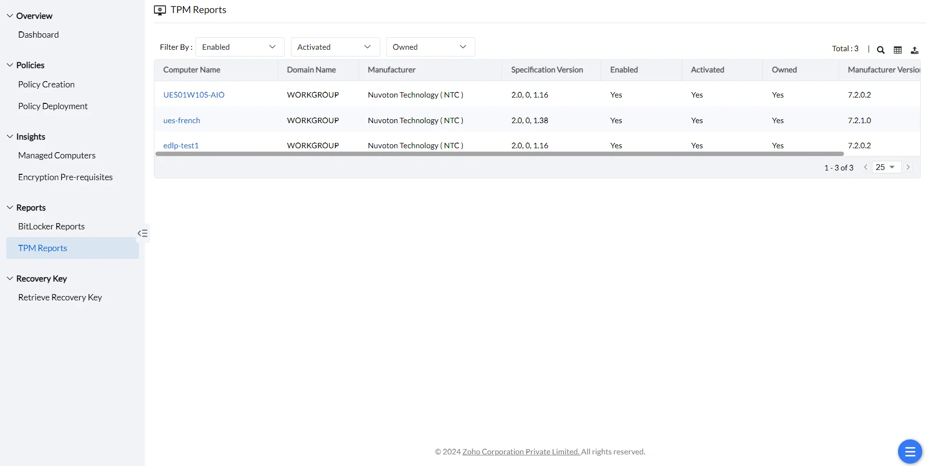The image size is (926, 466).
Task: Go to previous page arrow
Action: 866,167
